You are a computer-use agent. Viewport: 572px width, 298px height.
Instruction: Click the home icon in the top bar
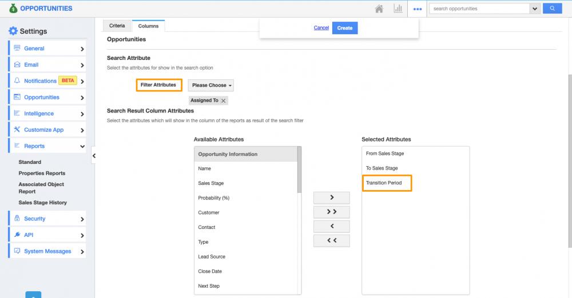pos(379,9)
